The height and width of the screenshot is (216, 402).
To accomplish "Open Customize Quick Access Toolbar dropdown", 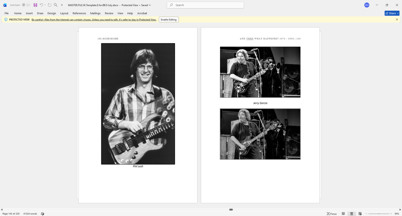I will click(62, 5).
